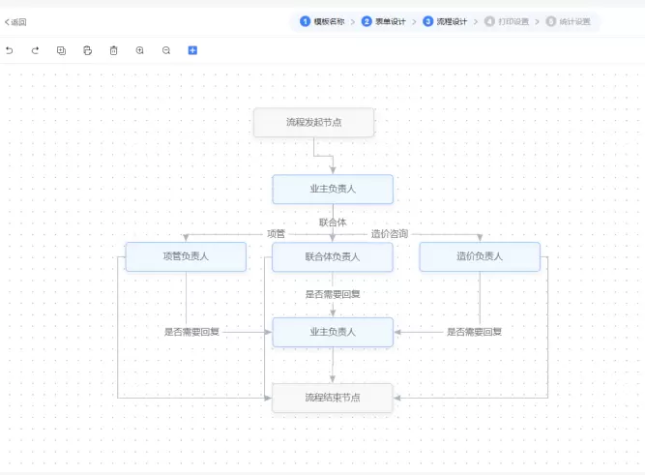
Task: Click the paste icon in toolbar
Action: tap(88, 50)
